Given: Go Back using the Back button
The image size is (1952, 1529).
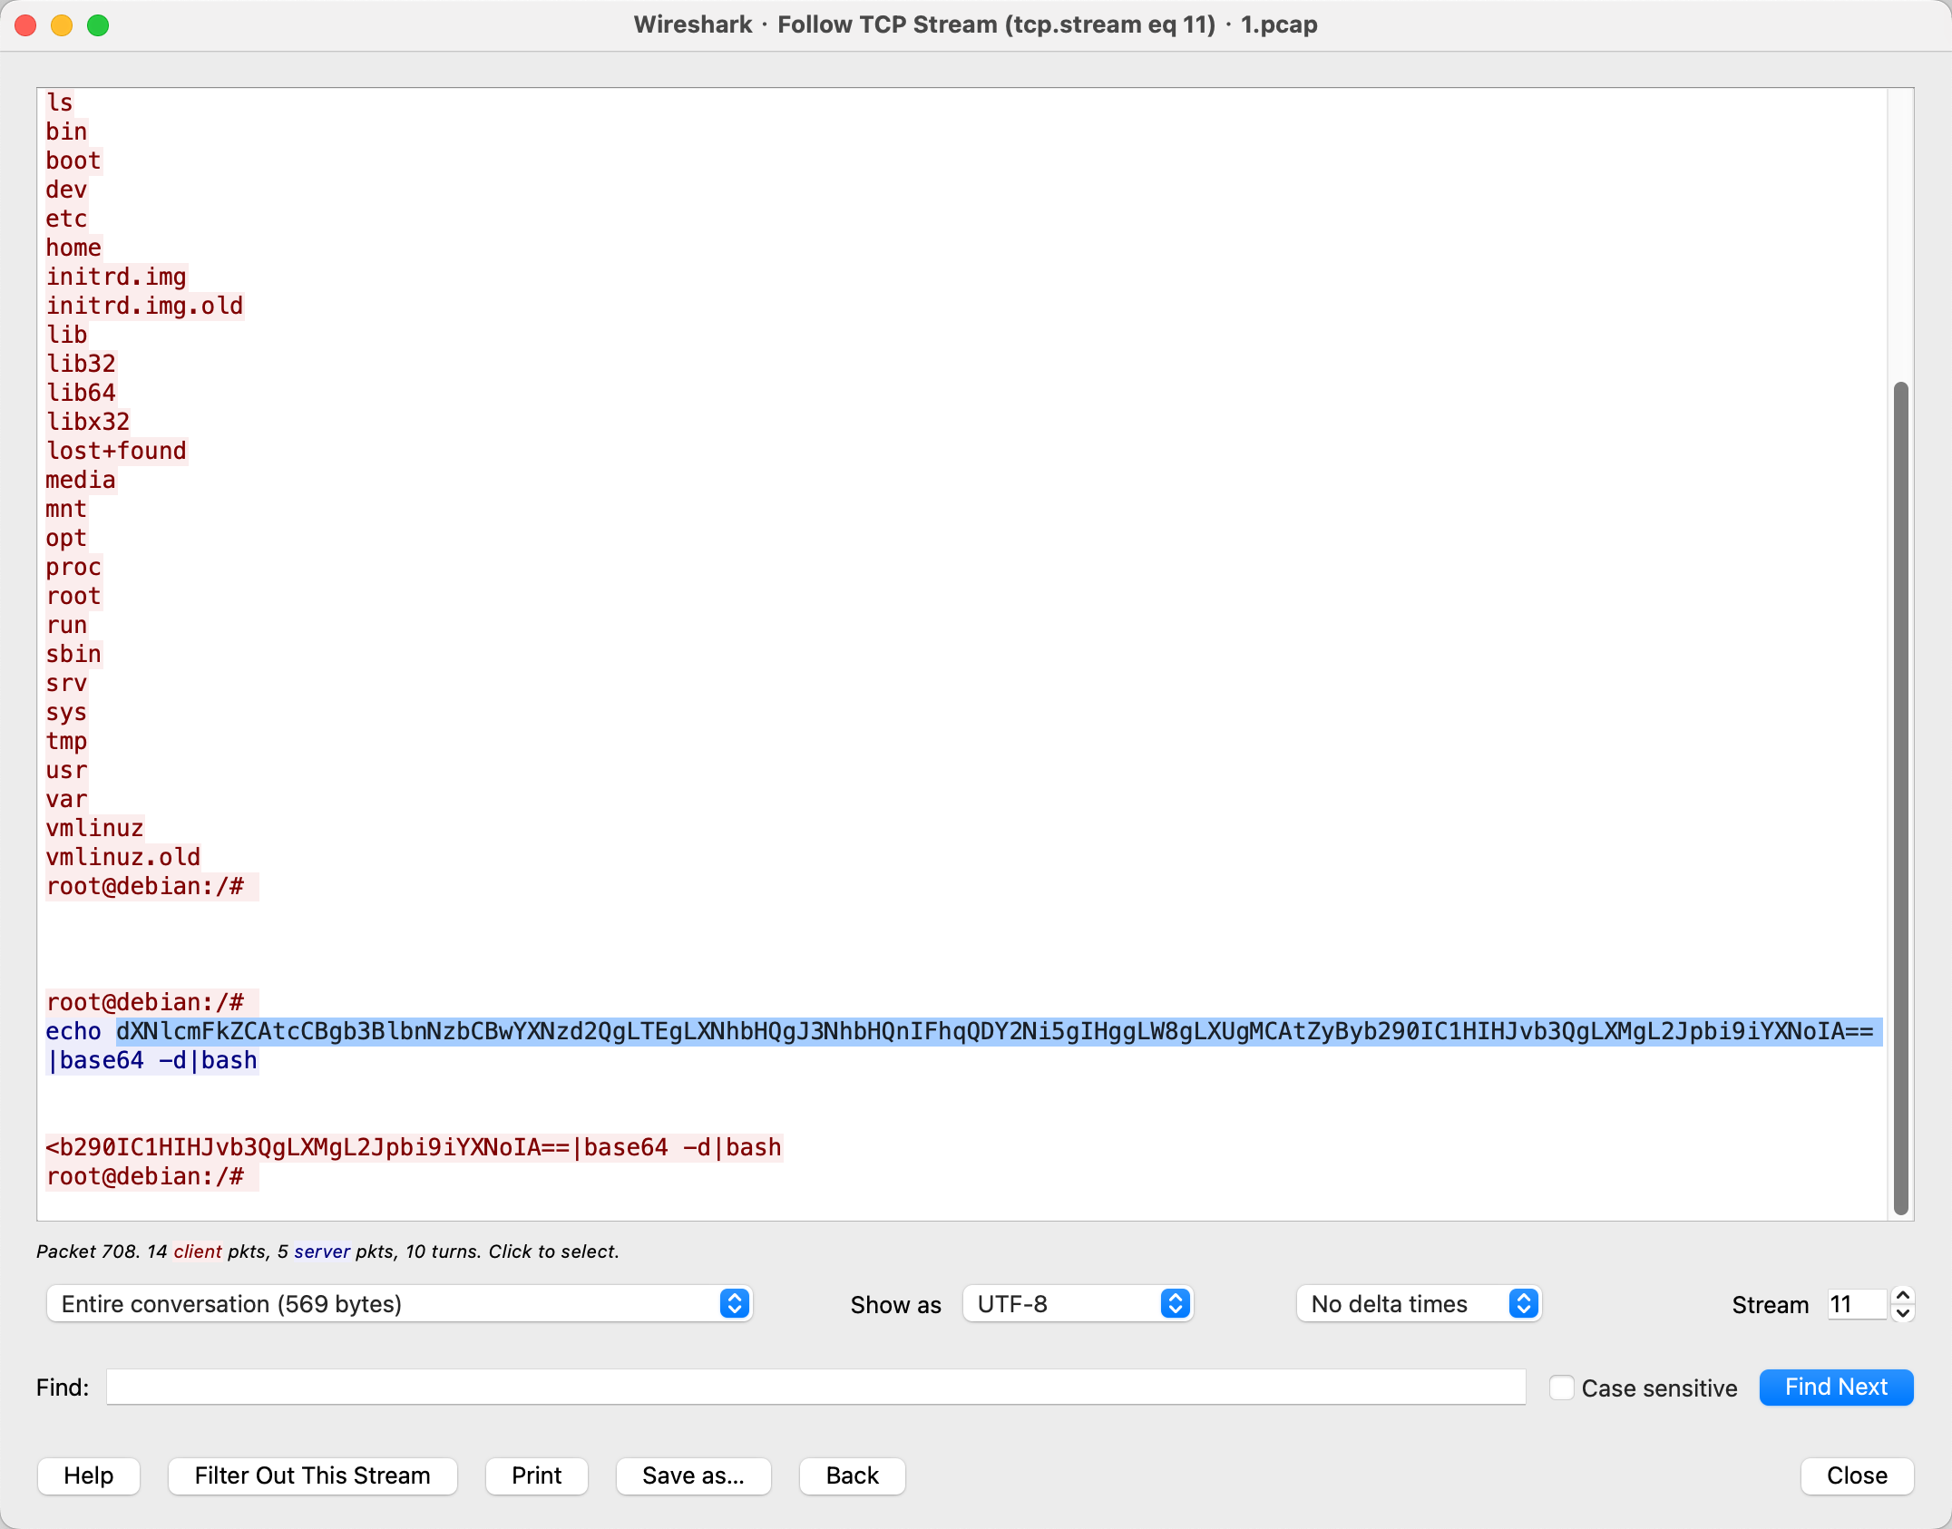Looking at the screenshot, I should [852, 1476].
